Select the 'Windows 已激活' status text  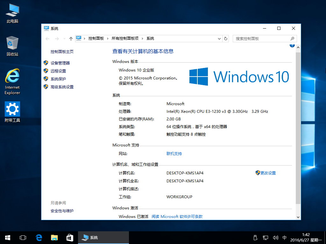tap(133, 217)
